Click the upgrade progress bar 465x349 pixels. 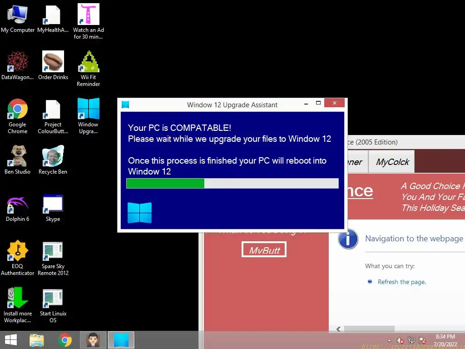(232, 183)
